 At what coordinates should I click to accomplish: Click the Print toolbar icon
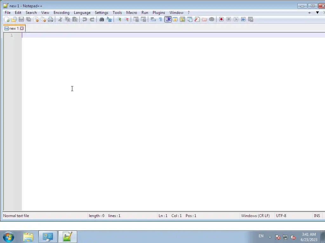50,19
